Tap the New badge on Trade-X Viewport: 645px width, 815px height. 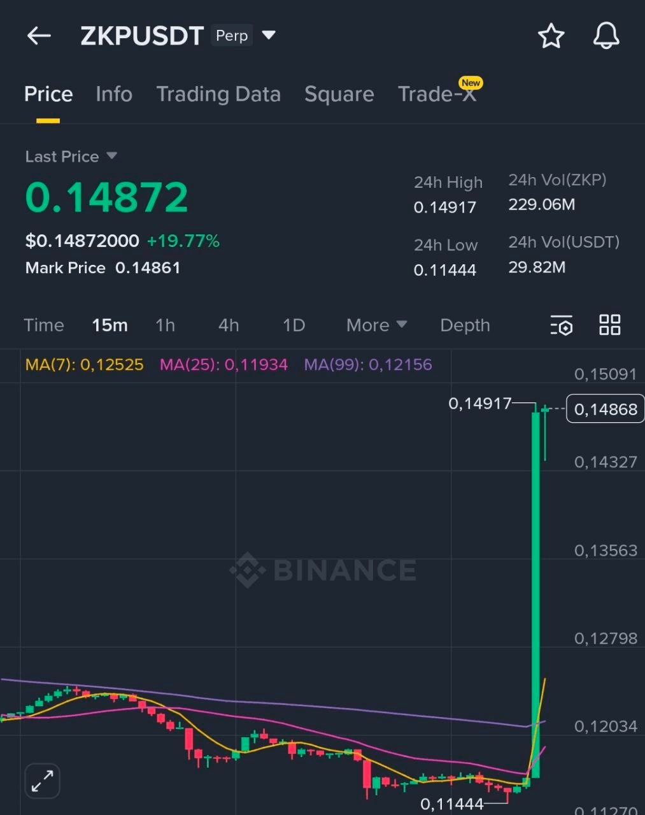coord(471,83)
